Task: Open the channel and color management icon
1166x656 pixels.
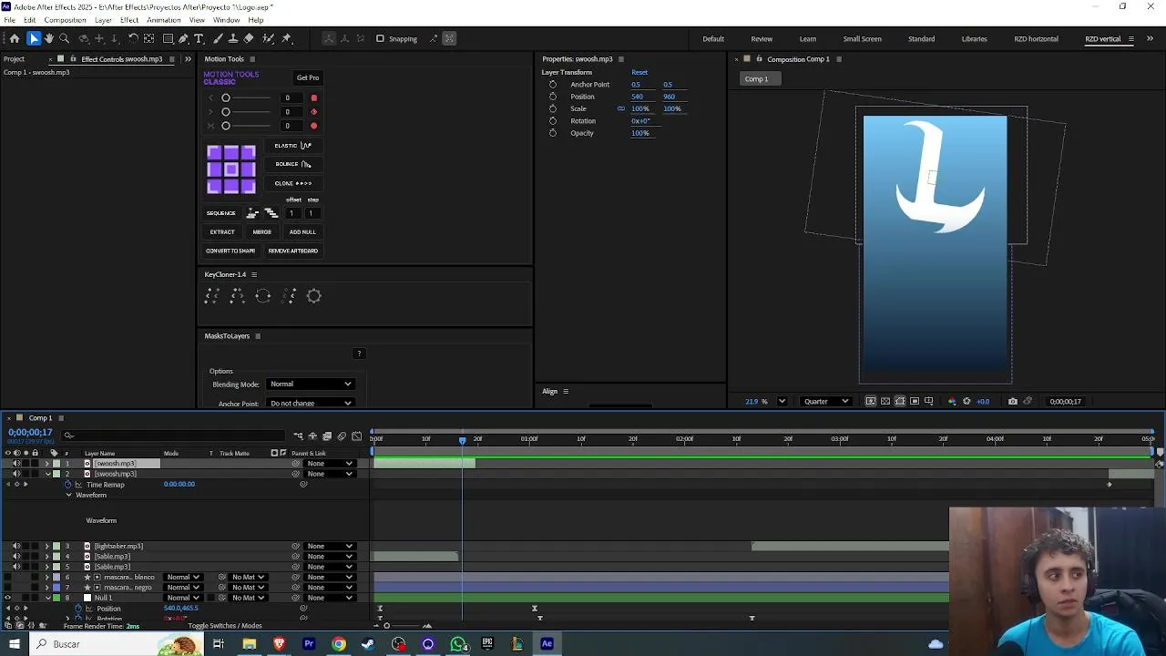Action: pos(952,401)
